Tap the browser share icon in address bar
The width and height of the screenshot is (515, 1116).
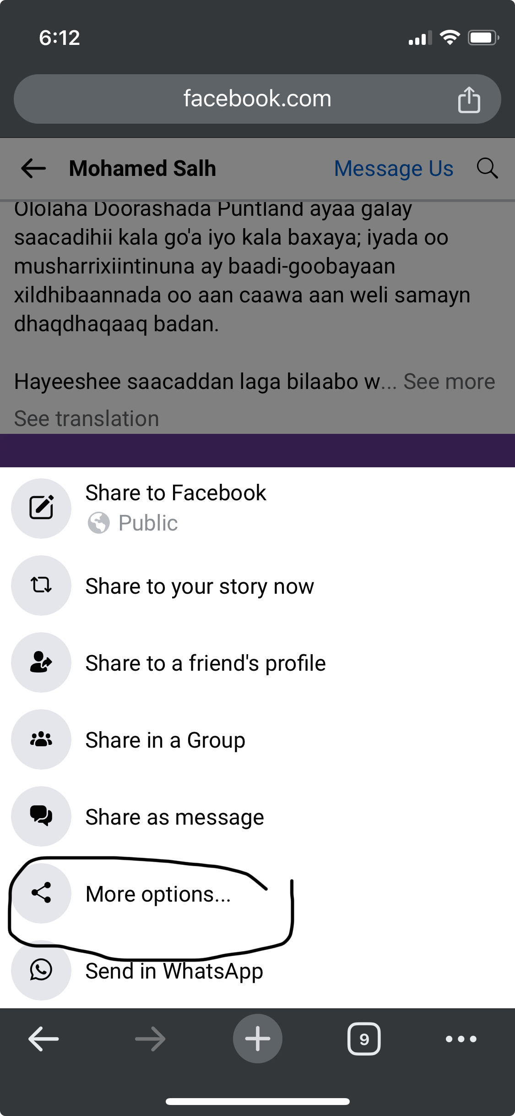(x=469, y=99)
